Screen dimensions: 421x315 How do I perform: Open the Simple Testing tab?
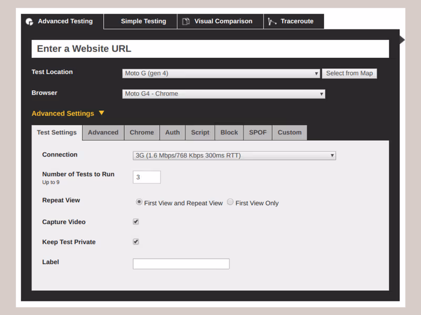pos(143,22)
